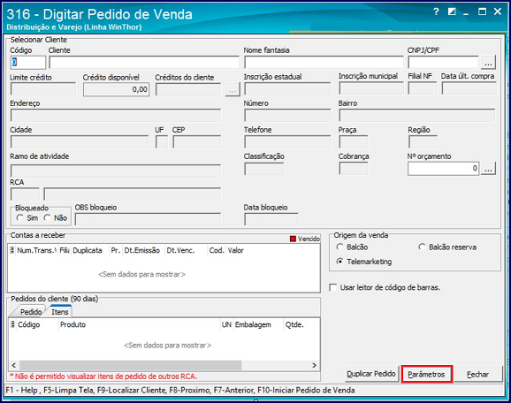
Task: Click the red Vencido legend swatch
Action: (293, 239)
